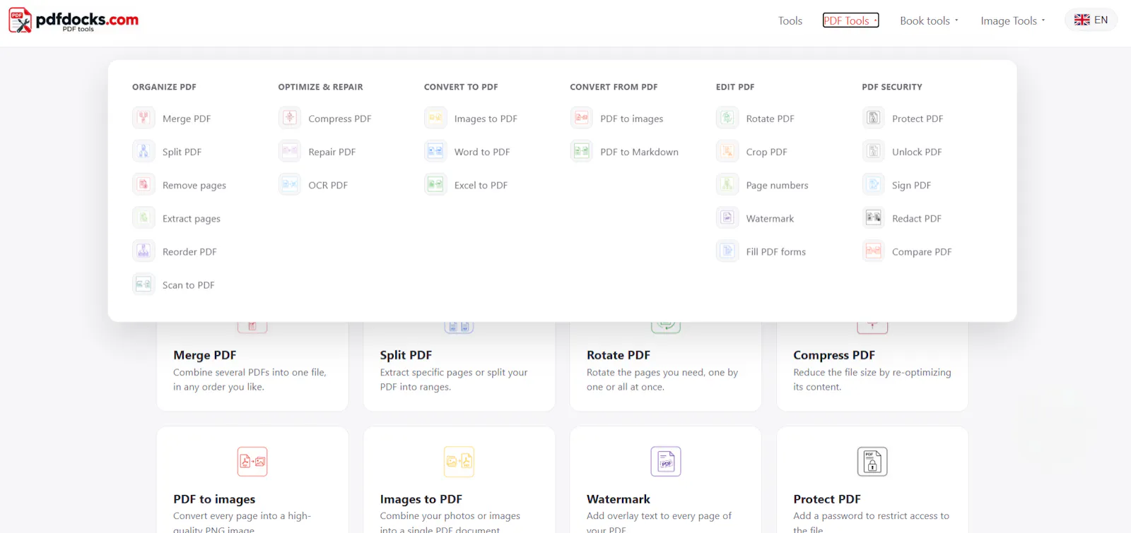
Task: Open the Tools link in the navbar
Action: pyautogui.click(x=790, y=20)
